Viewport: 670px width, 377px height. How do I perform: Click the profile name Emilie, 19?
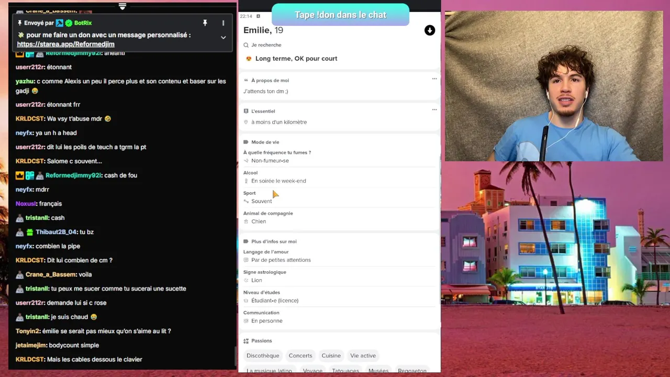point(263,30)
